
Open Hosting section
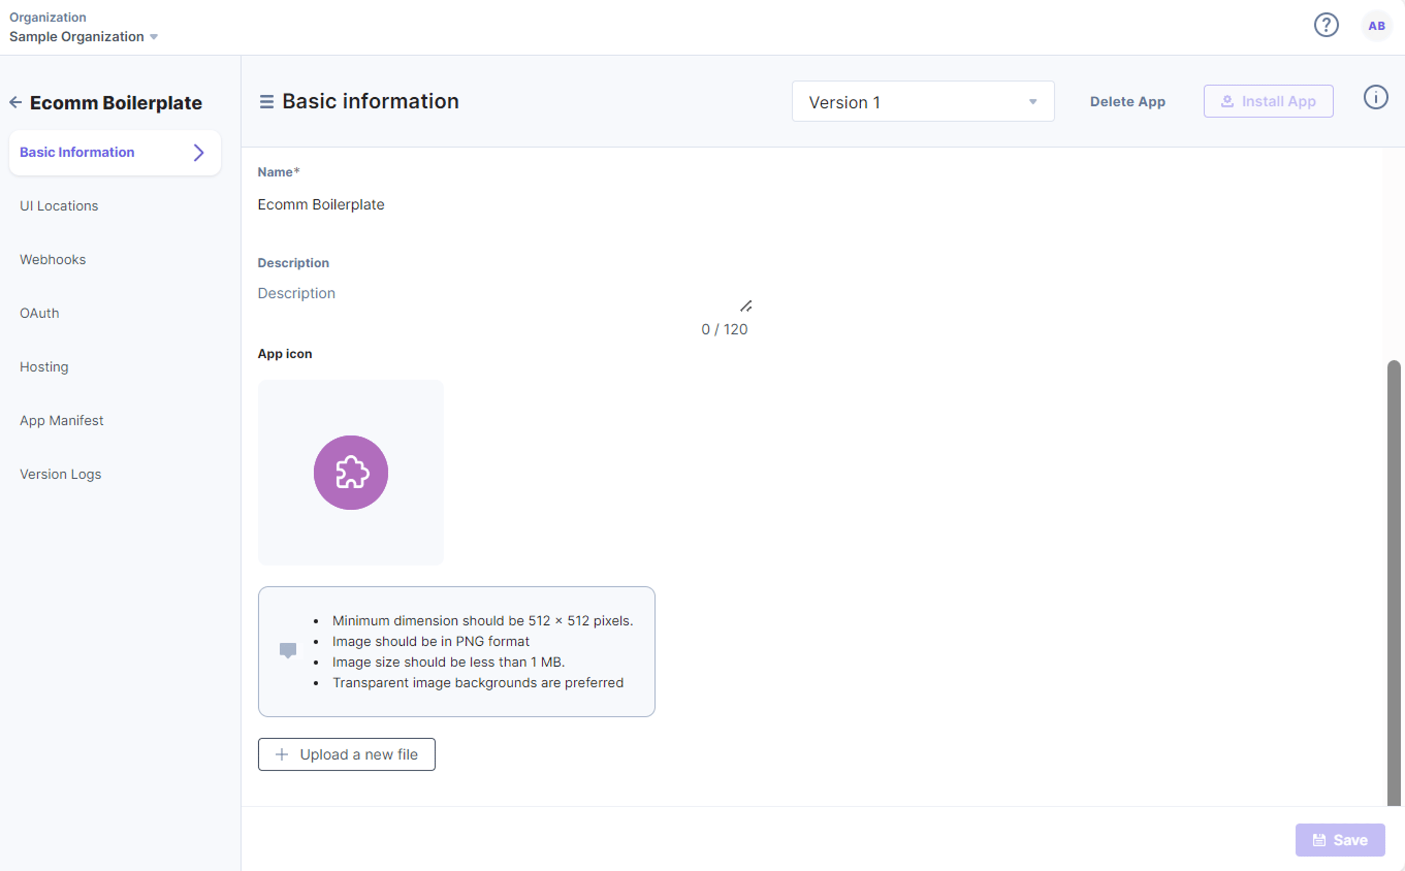point(44,367)
